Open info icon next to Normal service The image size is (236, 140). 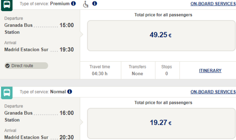(x=70, y=92)
